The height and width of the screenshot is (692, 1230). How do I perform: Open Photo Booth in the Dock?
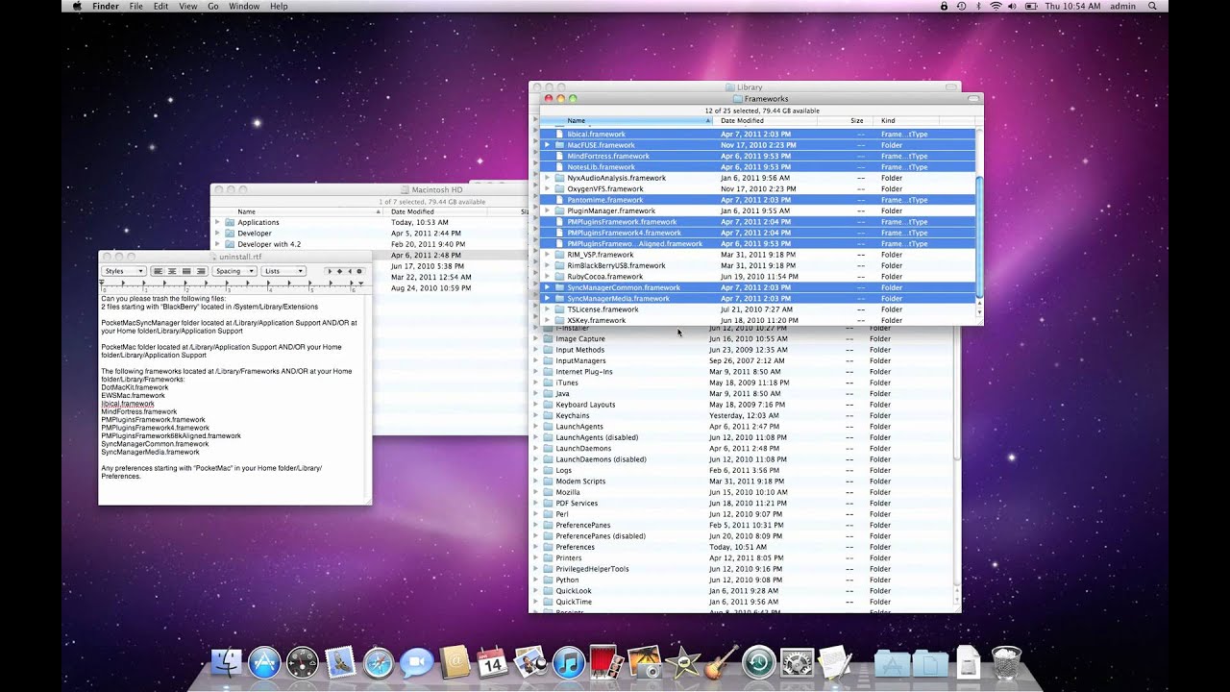click(x=606, y=661)
